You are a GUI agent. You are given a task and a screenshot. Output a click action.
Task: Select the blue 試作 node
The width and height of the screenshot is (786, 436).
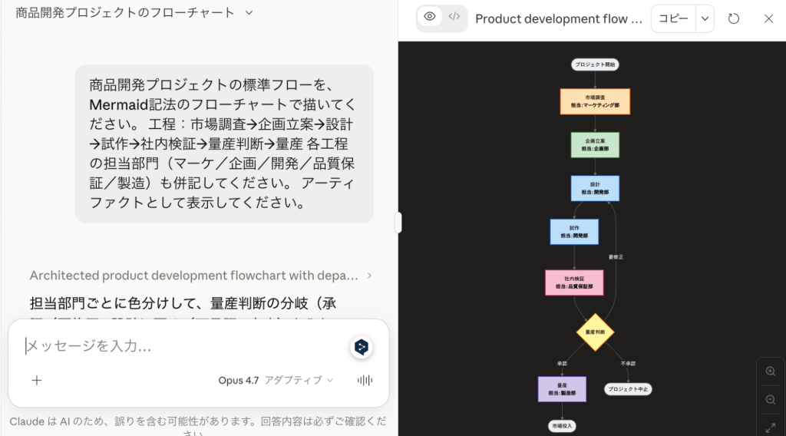pos(574,232)
